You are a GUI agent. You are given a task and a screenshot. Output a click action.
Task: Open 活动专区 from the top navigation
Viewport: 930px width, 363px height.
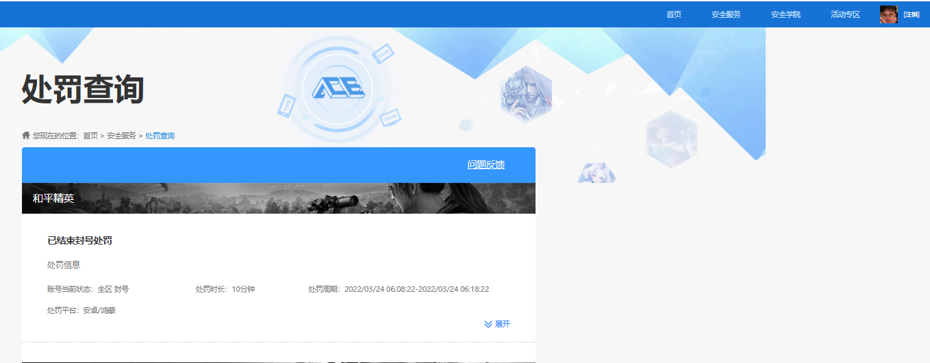(x=845, y=14)
